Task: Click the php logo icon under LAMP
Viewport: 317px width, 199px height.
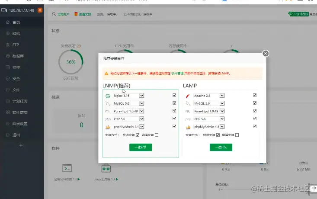Action: [188, 119]
